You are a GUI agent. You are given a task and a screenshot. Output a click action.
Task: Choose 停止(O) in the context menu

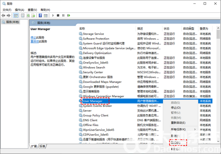(176, 108)
